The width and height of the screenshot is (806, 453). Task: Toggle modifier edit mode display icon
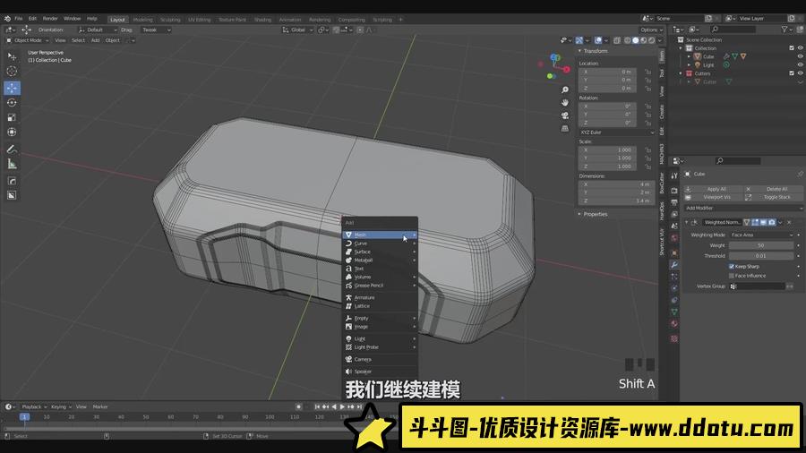pos(755,222)
